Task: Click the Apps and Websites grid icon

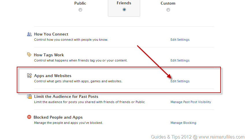Action: click(x=29, y=76)
